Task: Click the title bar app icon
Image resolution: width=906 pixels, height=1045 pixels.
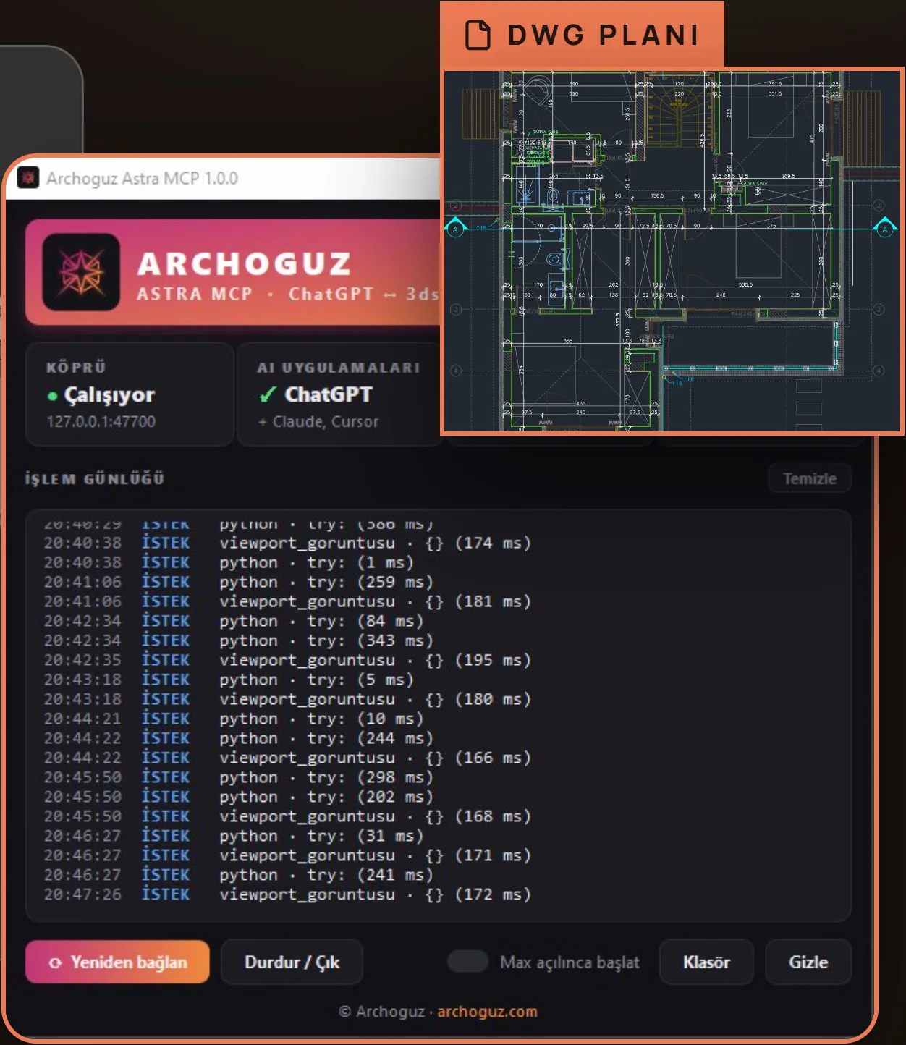Action: click(28, 177)
